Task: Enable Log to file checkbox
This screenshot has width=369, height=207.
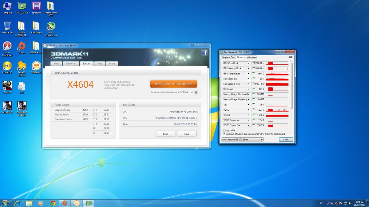Action: pos(224,131)
